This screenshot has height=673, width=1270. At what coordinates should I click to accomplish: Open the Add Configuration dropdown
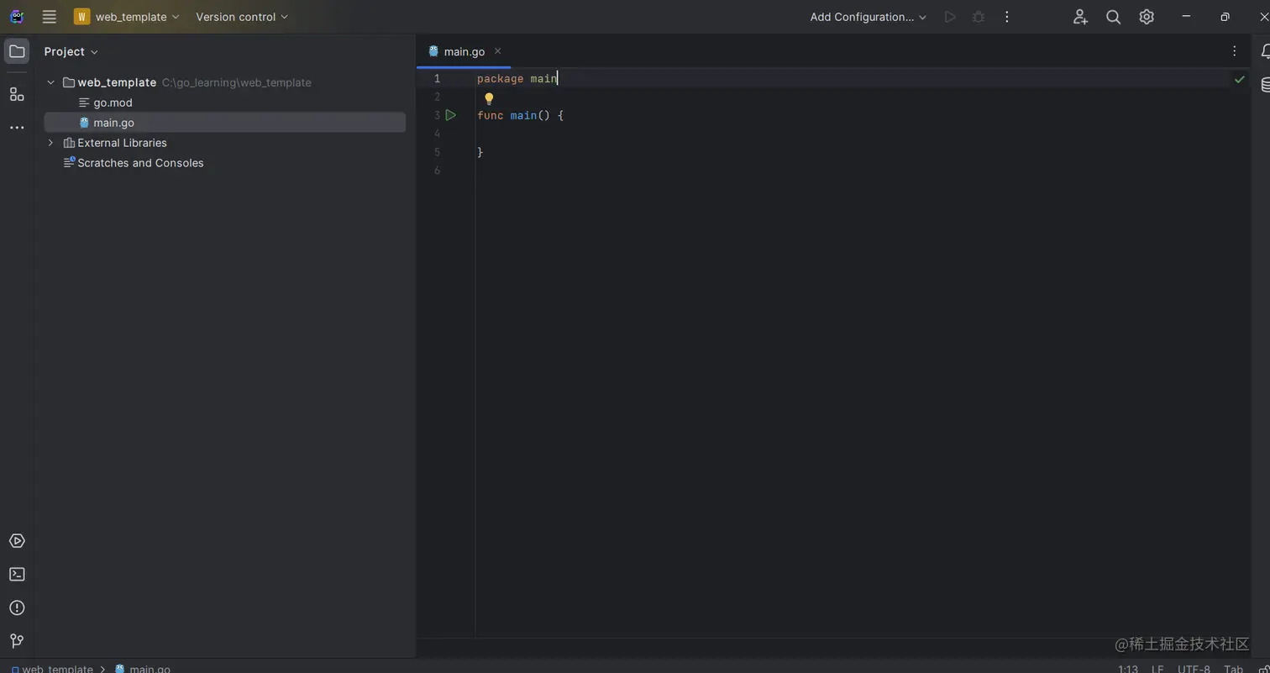click(x=869, y=17)
